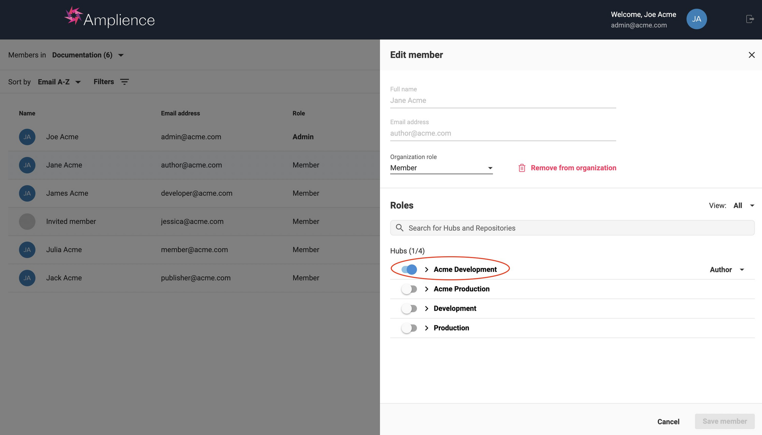Click the trash icon next to Remove from organization
The height and width of the screenshot is (435, 762).
pyautogui.click(x=522, y=168)
